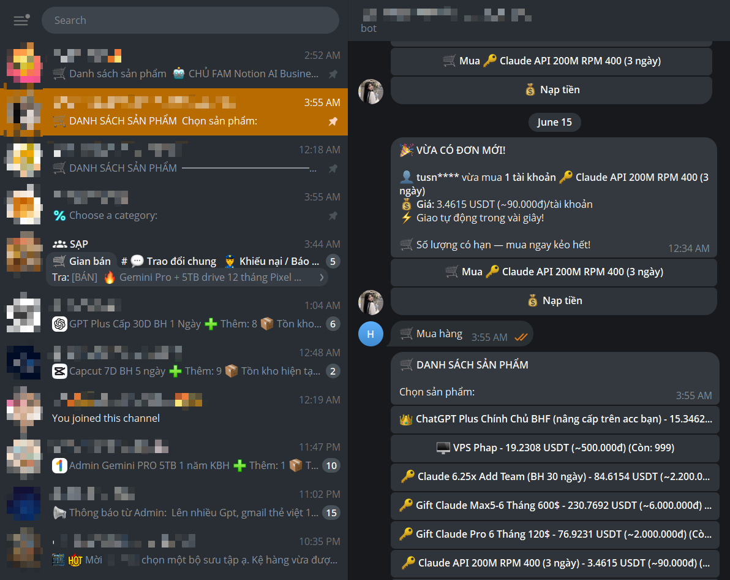Select 'ChatGPT Plus Chính Chủ BHF' product button
Screen dimensions: 730x580
pyautogui.click(x=555, y=419)
